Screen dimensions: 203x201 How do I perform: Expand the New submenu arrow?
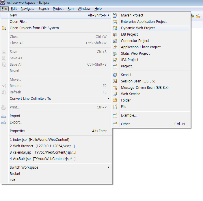(x=109, y=15)
